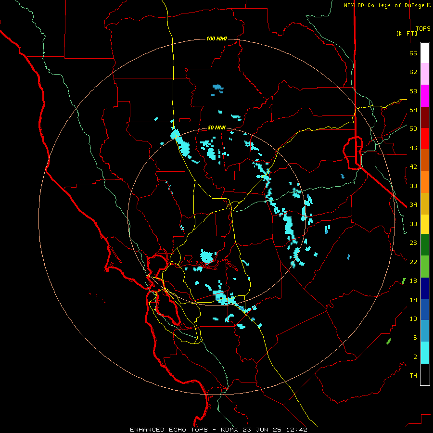Screen dimensions: 433x433
Task: Click the legend value 34
Action: pyautogui.click(x=413, y=205)
